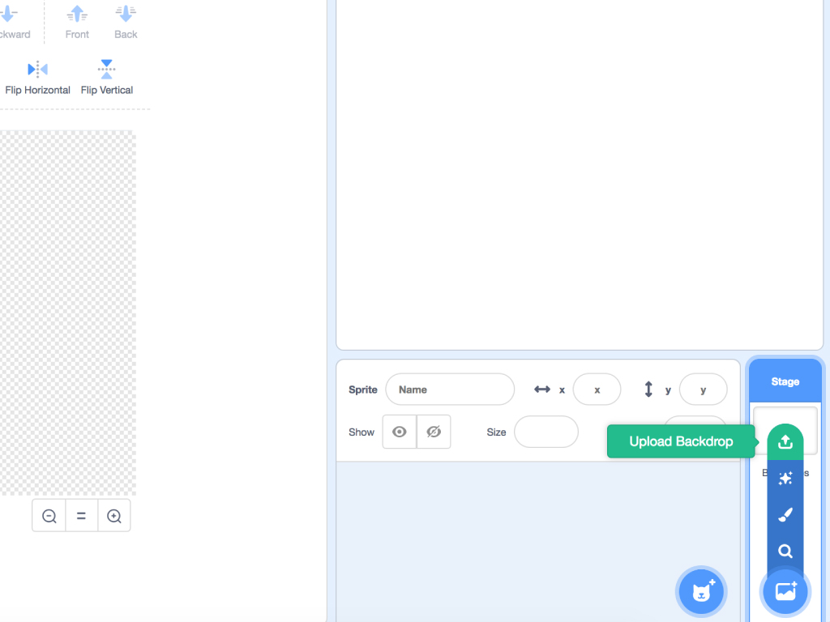Zoom out of the paint canvas
Viewport: 830px width, 622px height.
pyautogui.click(x=49, y=516)
